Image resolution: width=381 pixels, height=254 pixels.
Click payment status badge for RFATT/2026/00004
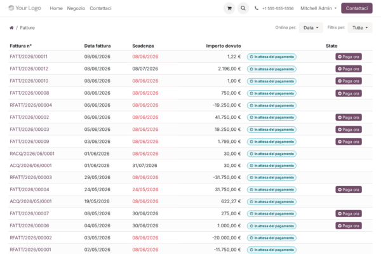pyautogui.click(x=271, y=105)
